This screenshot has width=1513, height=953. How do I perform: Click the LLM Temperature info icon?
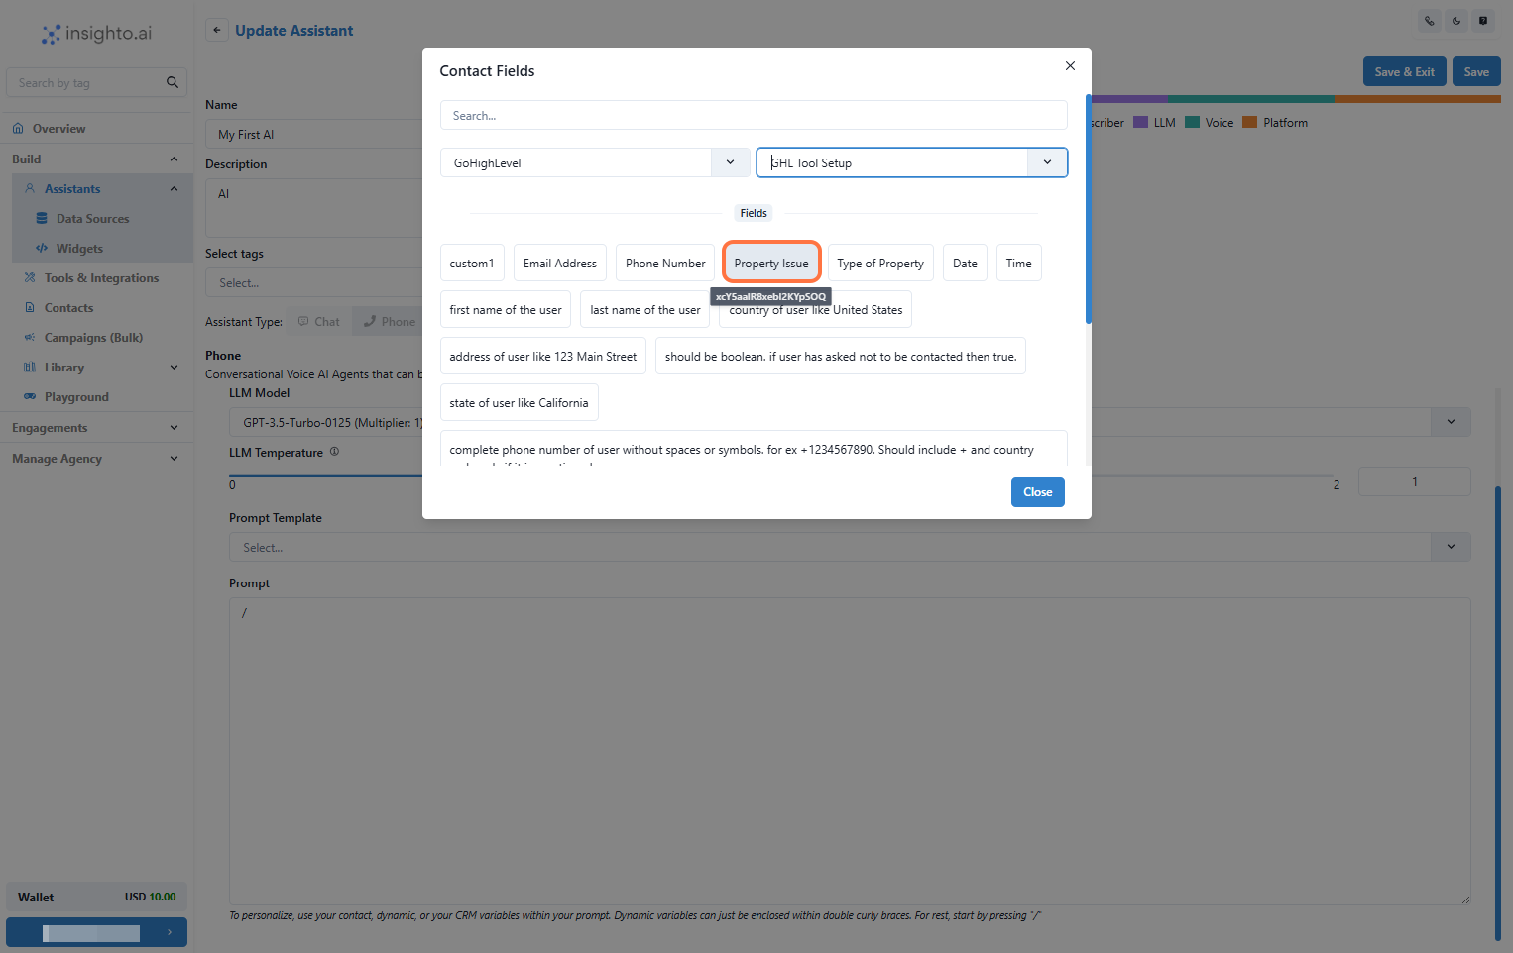[x=334, y=452]
